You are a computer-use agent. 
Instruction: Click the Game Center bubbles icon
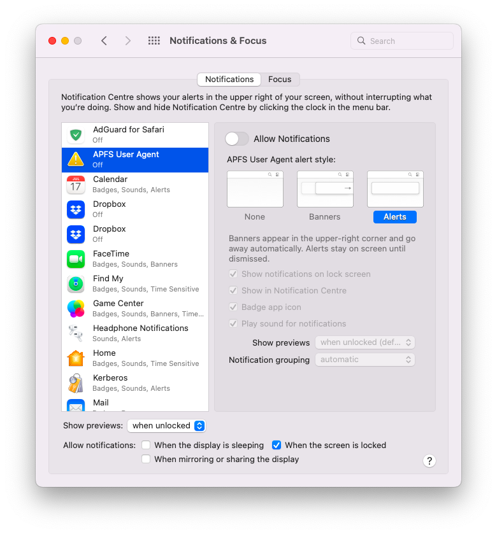(76, 309)
